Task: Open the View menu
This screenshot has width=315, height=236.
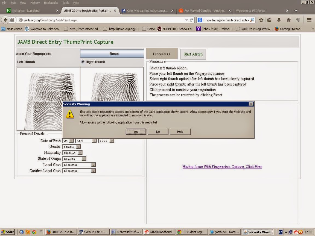Action: click(x=23, y=3)
